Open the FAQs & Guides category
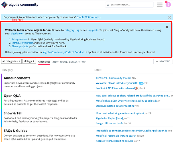173x142 pixels. coord(15,131)
